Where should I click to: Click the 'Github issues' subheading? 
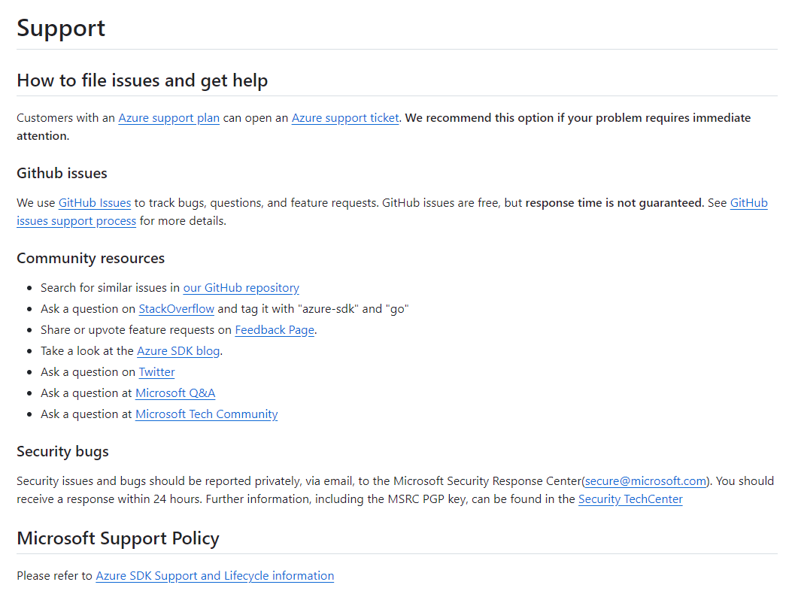tap(62, 173)
